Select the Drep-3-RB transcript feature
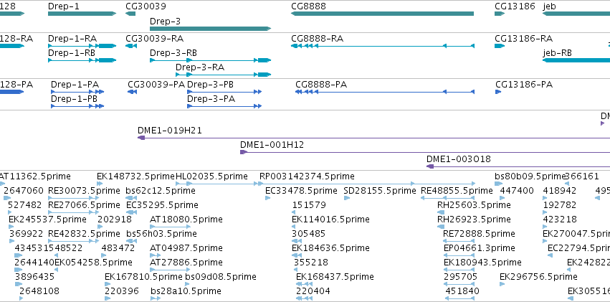Viewport: 610px width, 302px height. pyautogui.click(x=211, y=60)
